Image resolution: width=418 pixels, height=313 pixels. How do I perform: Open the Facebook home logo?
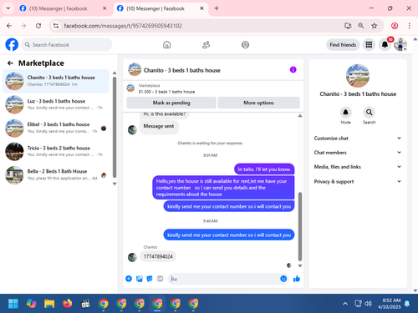[12, 44]
